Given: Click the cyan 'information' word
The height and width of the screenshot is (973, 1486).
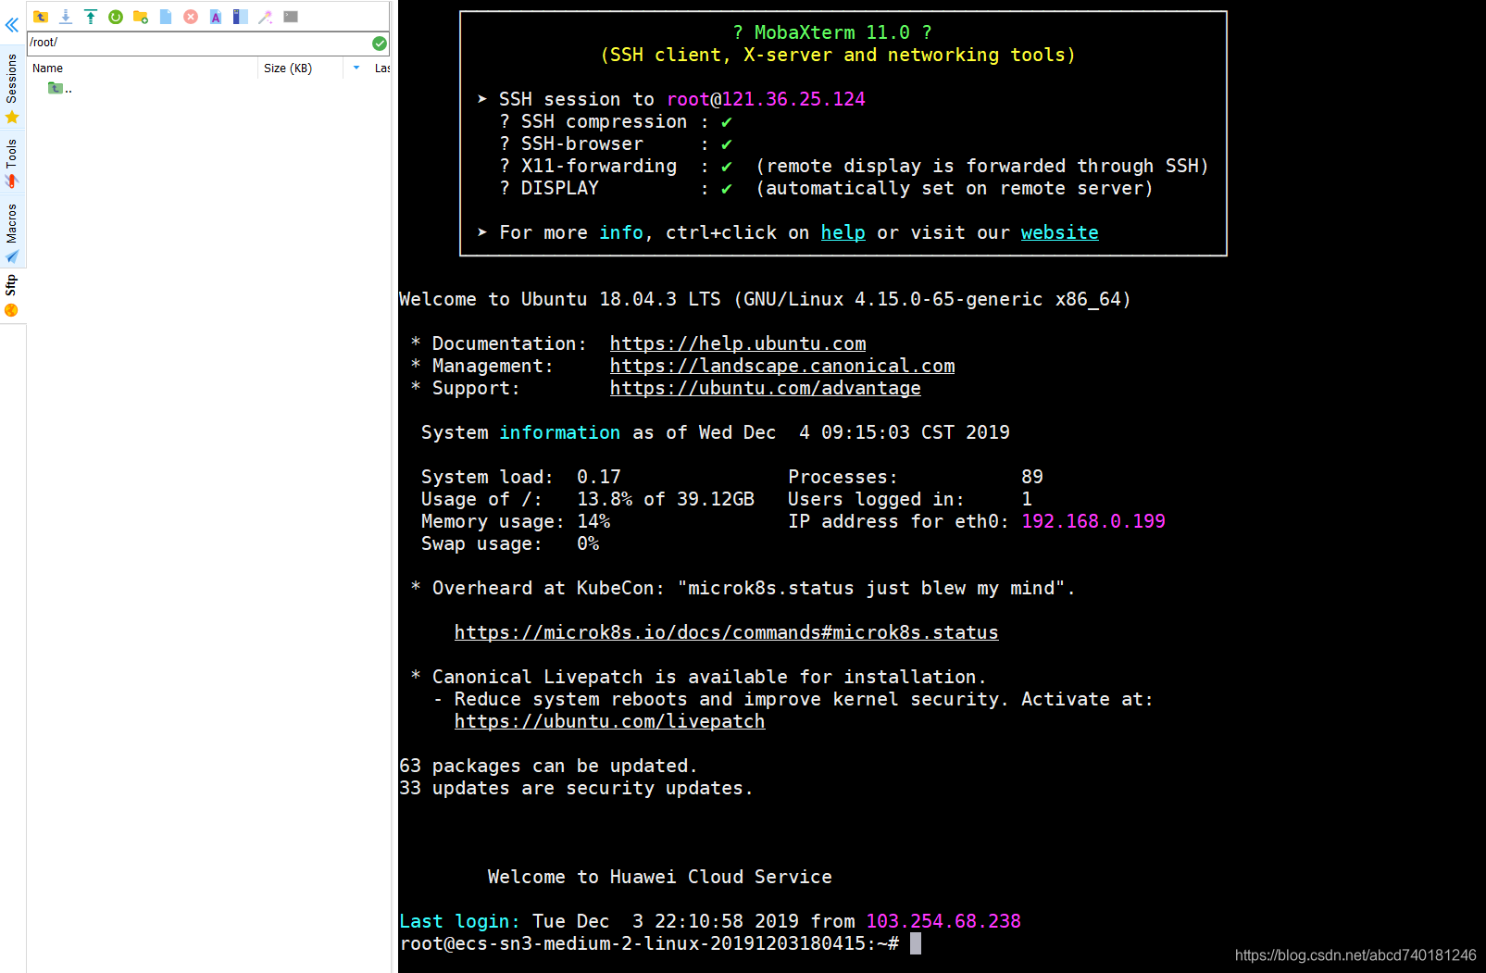Looking at the screenshot, I should (559, 432).
